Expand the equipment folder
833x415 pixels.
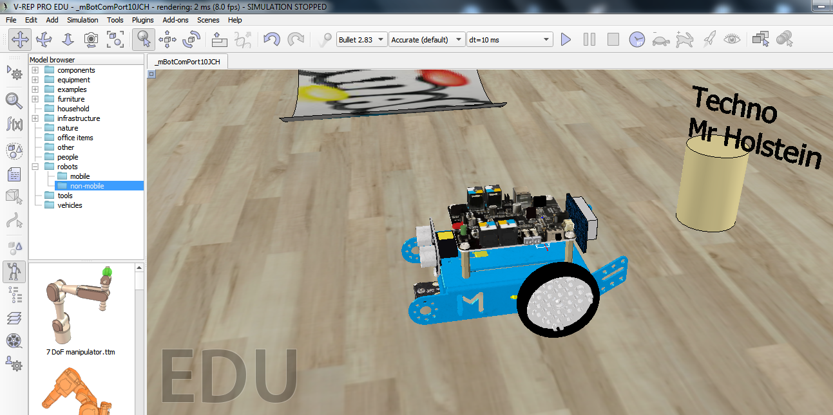35,80
